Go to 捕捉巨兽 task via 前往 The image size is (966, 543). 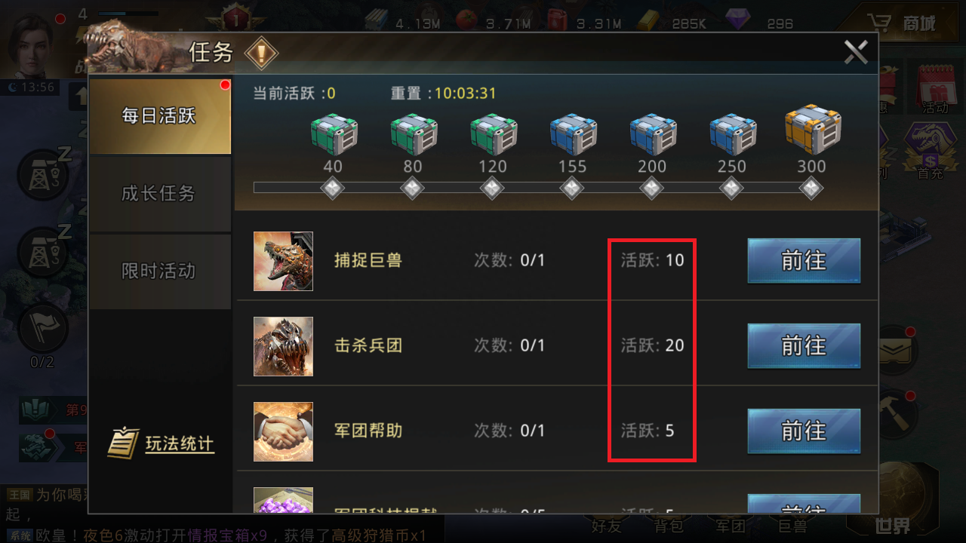[804, 261]
